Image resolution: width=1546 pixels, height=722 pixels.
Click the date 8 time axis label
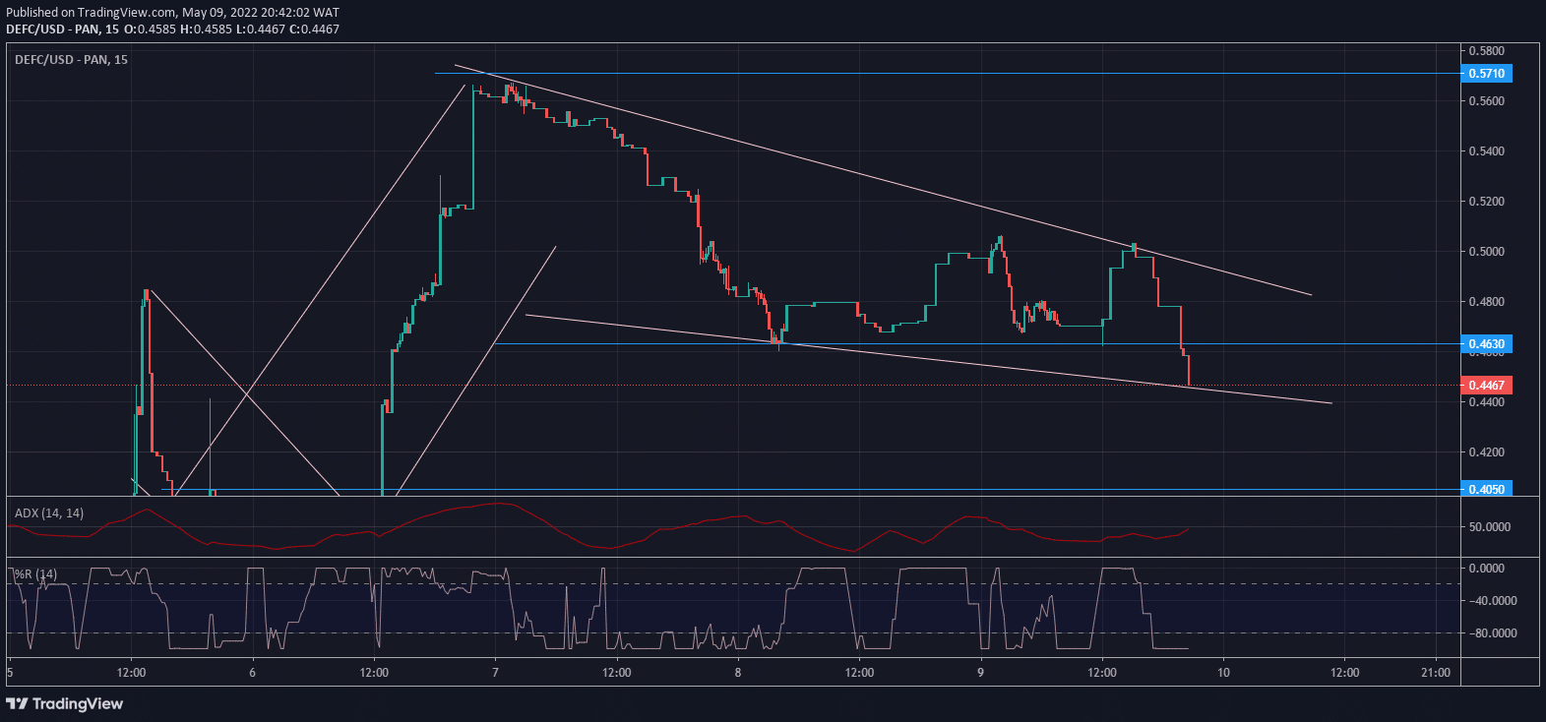(x=738, y=673)
